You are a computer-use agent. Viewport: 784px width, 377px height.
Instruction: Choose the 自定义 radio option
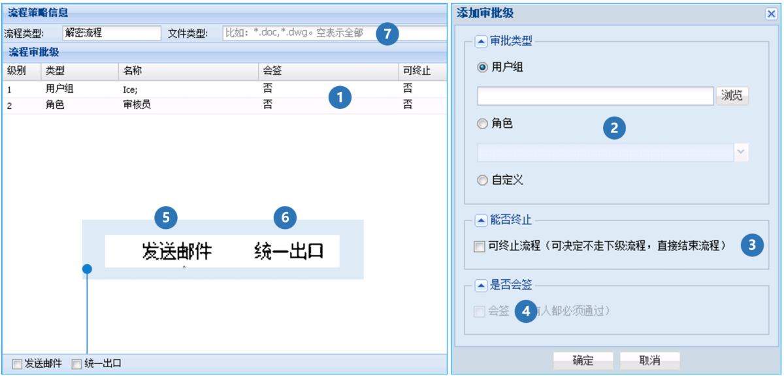483,180
